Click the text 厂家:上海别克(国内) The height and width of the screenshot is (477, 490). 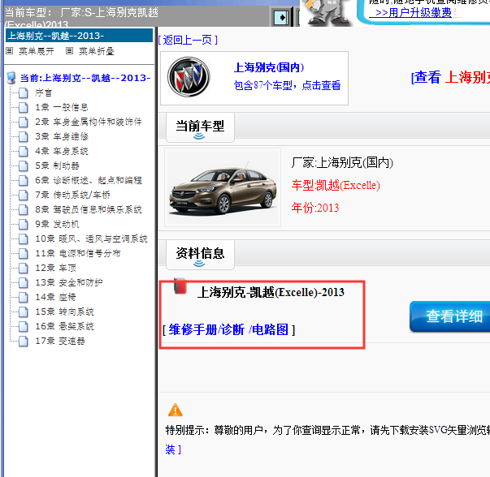coord(342,162)
